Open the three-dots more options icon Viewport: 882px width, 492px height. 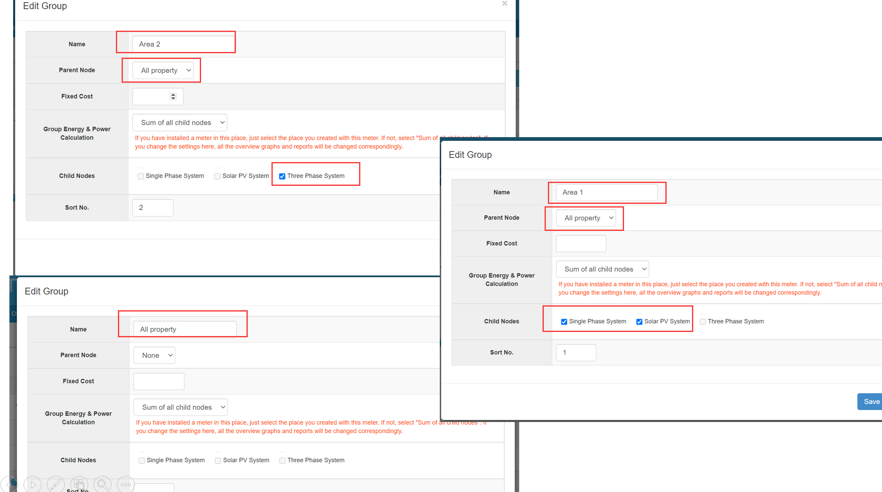click(x=126, y=485)
